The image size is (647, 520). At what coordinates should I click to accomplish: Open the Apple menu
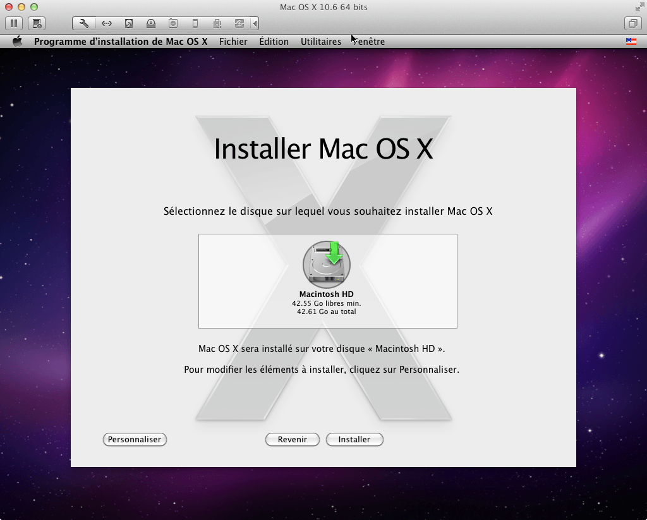pyautogui.click(x=17, y=41)
